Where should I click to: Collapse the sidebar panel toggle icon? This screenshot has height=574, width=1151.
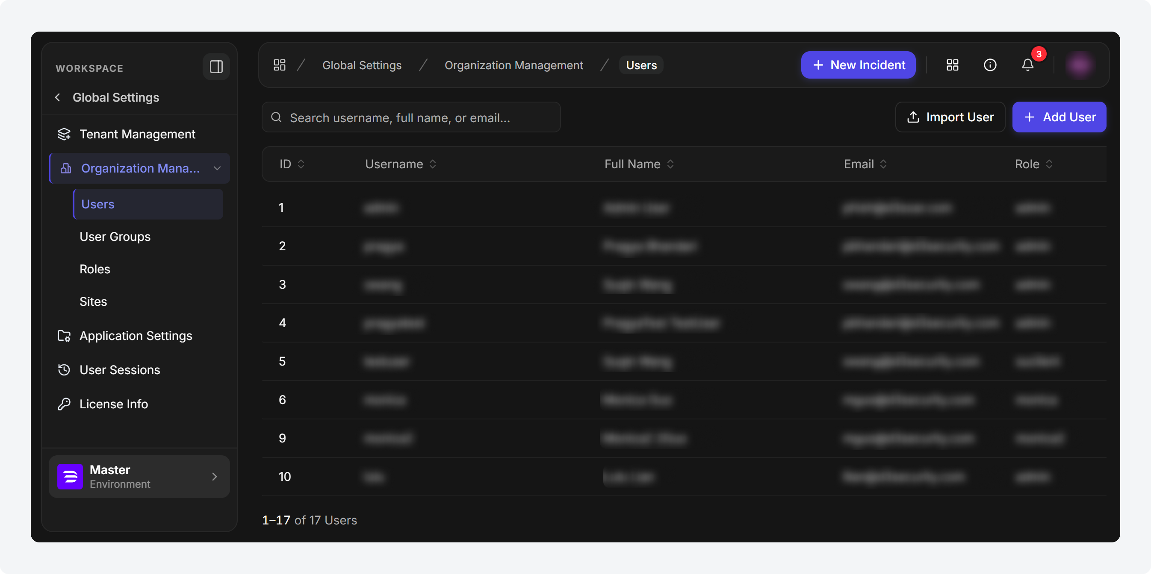[216, 67]
